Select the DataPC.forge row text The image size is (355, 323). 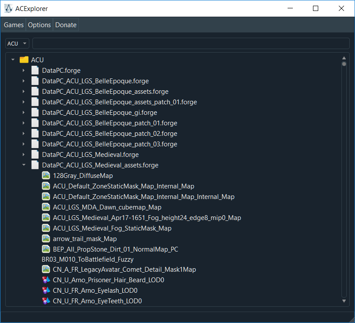coord(61,71)
